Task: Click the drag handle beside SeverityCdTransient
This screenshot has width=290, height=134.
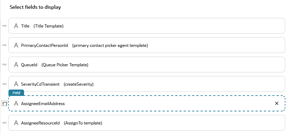Action: (4, 84)
